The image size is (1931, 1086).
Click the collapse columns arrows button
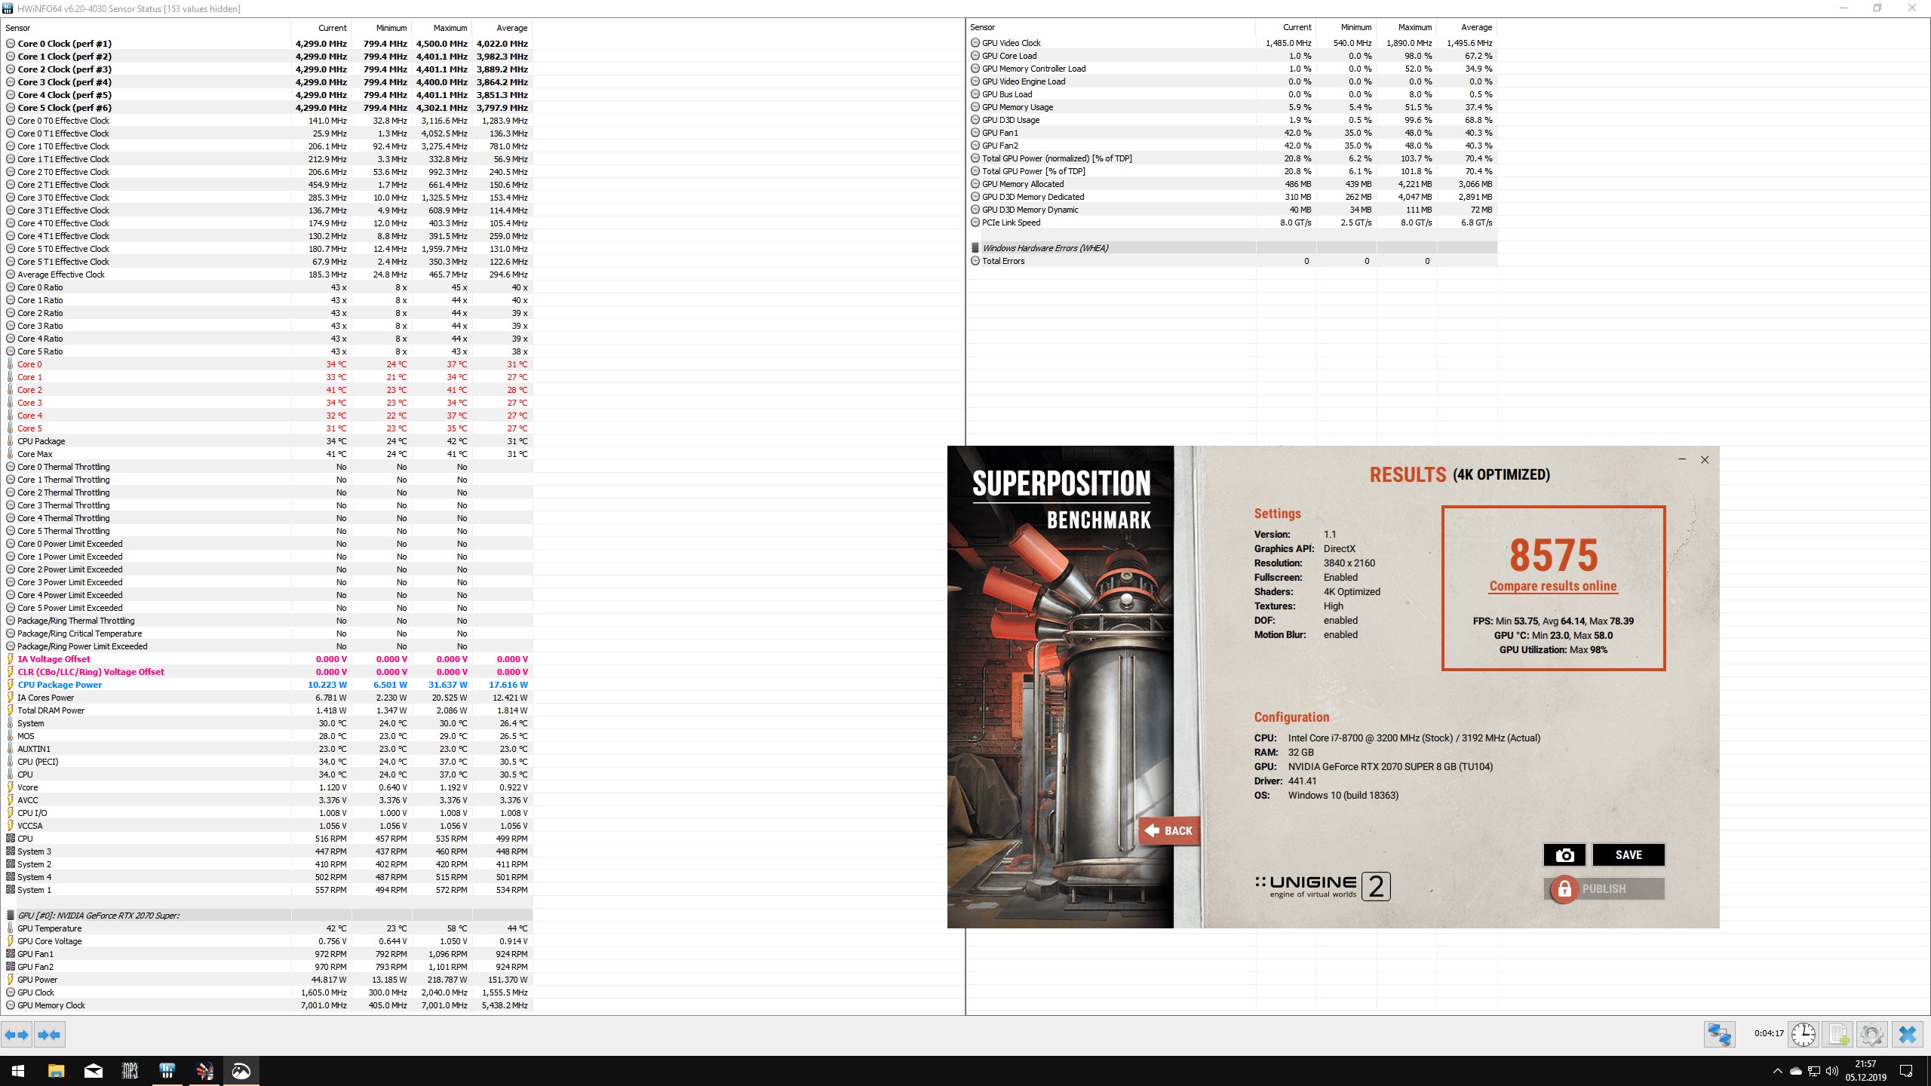[50, 1035]
